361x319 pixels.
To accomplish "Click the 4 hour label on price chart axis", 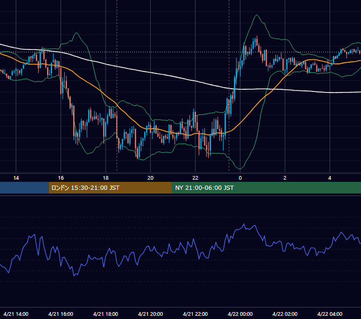I will [330, 178].
